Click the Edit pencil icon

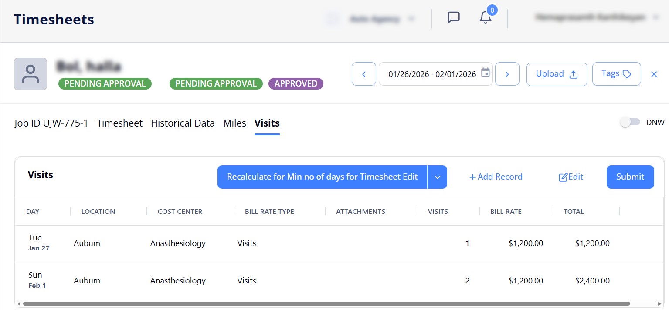pyautogui.click(x=564, y=177)
